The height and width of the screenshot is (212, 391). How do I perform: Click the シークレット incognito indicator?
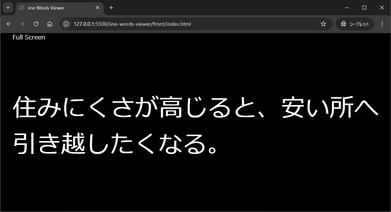coord(355,24)
